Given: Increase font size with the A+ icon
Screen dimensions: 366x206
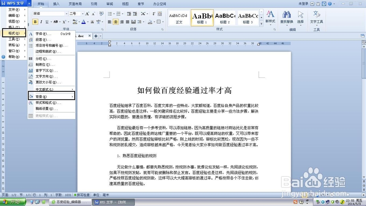Looking at the screenshot, I should coord(87,14).
